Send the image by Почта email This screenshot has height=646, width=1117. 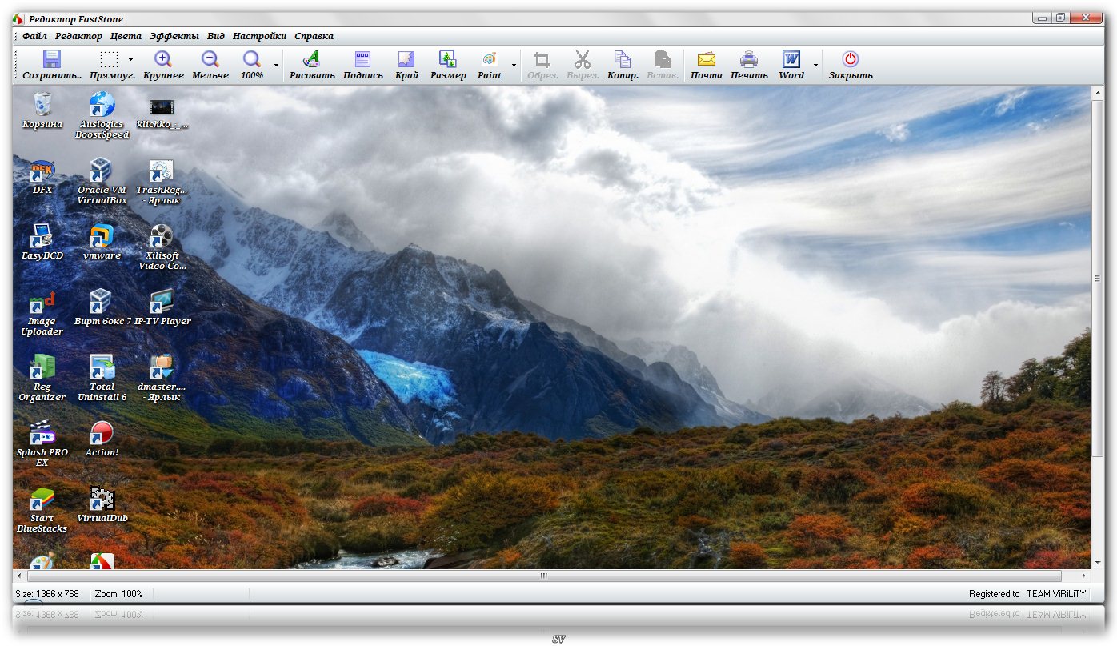[x=706, y=60]
